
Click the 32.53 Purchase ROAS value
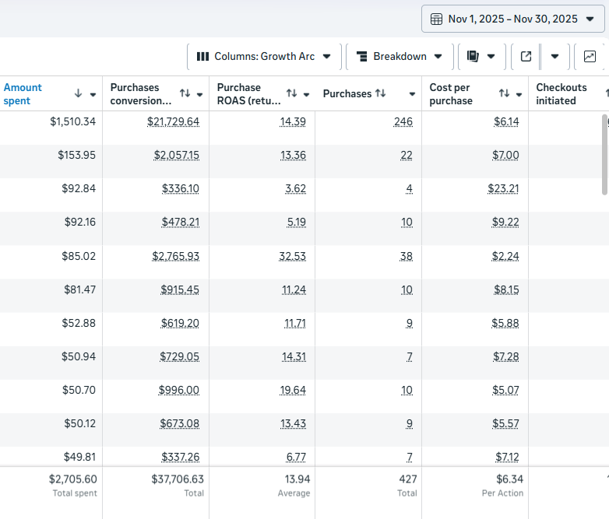pos(292,255)
